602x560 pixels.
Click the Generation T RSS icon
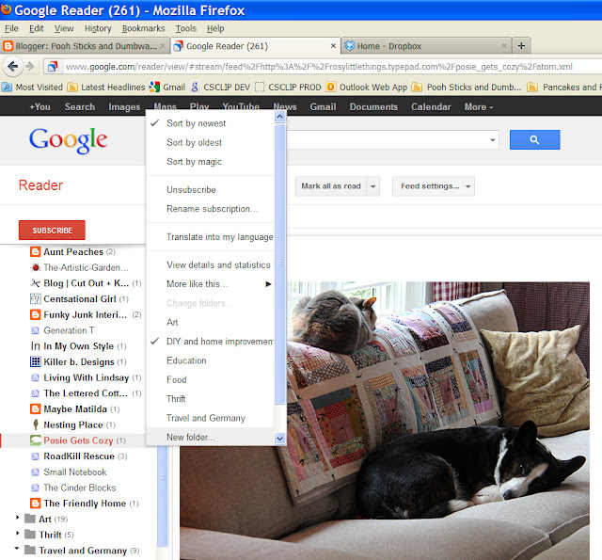point(36,330)
